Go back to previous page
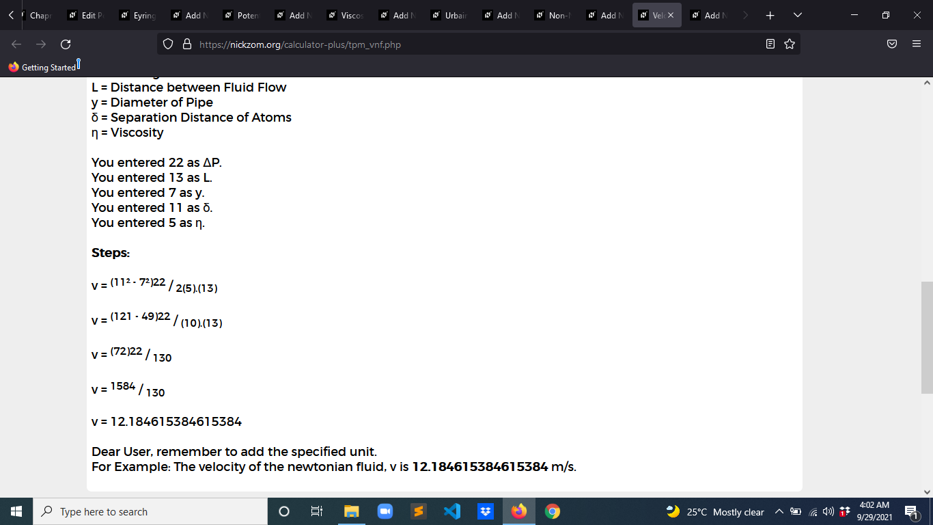 point(16,44)
